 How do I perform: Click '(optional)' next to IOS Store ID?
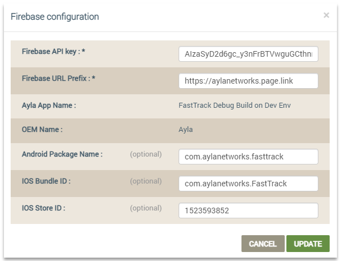(x=146, y=208)
